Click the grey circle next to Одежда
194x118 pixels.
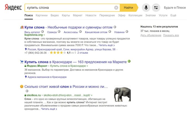click(x=59, y=32)
